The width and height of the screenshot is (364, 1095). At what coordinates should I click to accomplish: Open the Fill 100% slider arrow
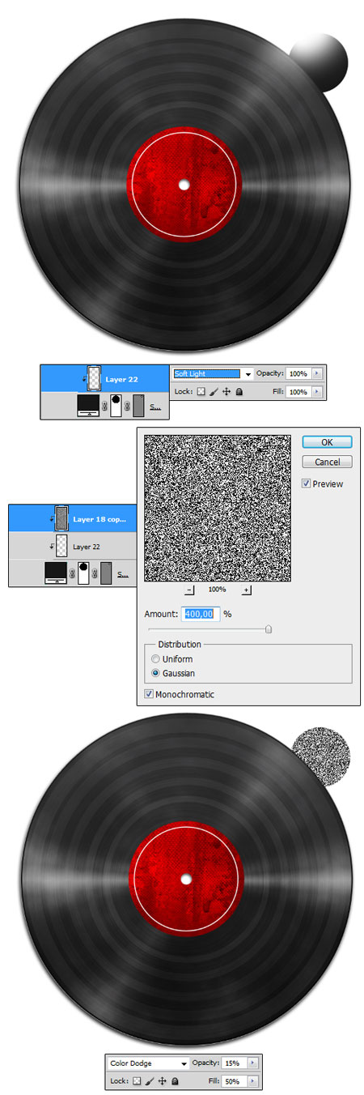[x=316, y=392]
